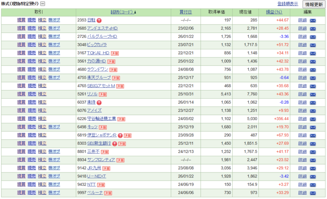
Task: Open 詳細 for U-NEXT
Action: [x=302, y=176]
